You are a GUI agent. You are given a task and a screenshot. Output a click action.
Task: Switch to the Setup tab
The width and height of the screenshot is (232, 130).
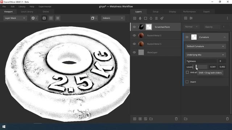pyautogui.click(x=156, y=12)
